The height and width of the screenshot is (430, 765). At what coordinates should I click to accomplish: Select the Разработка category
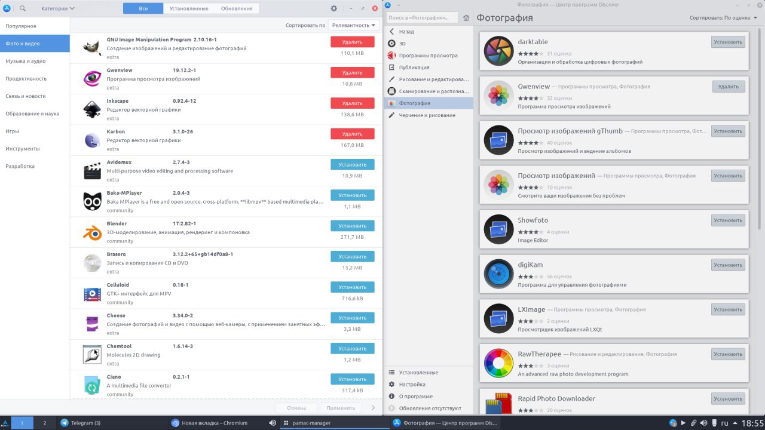coord(35,166)
